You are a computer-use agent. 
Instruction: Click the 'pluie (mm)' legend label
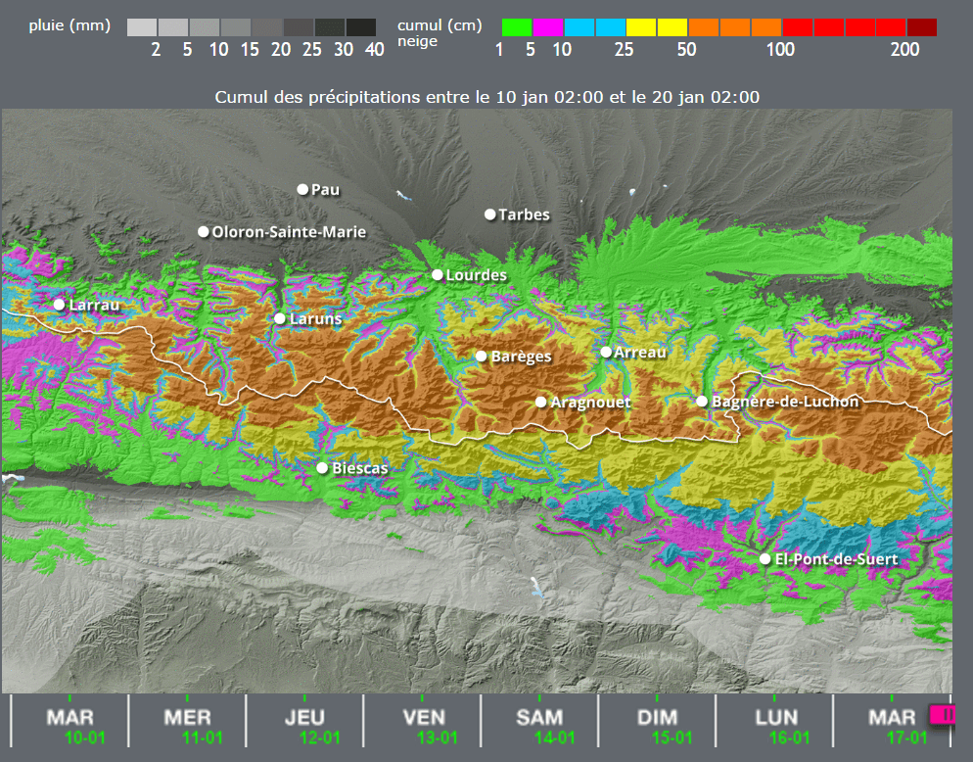[69, 25]
